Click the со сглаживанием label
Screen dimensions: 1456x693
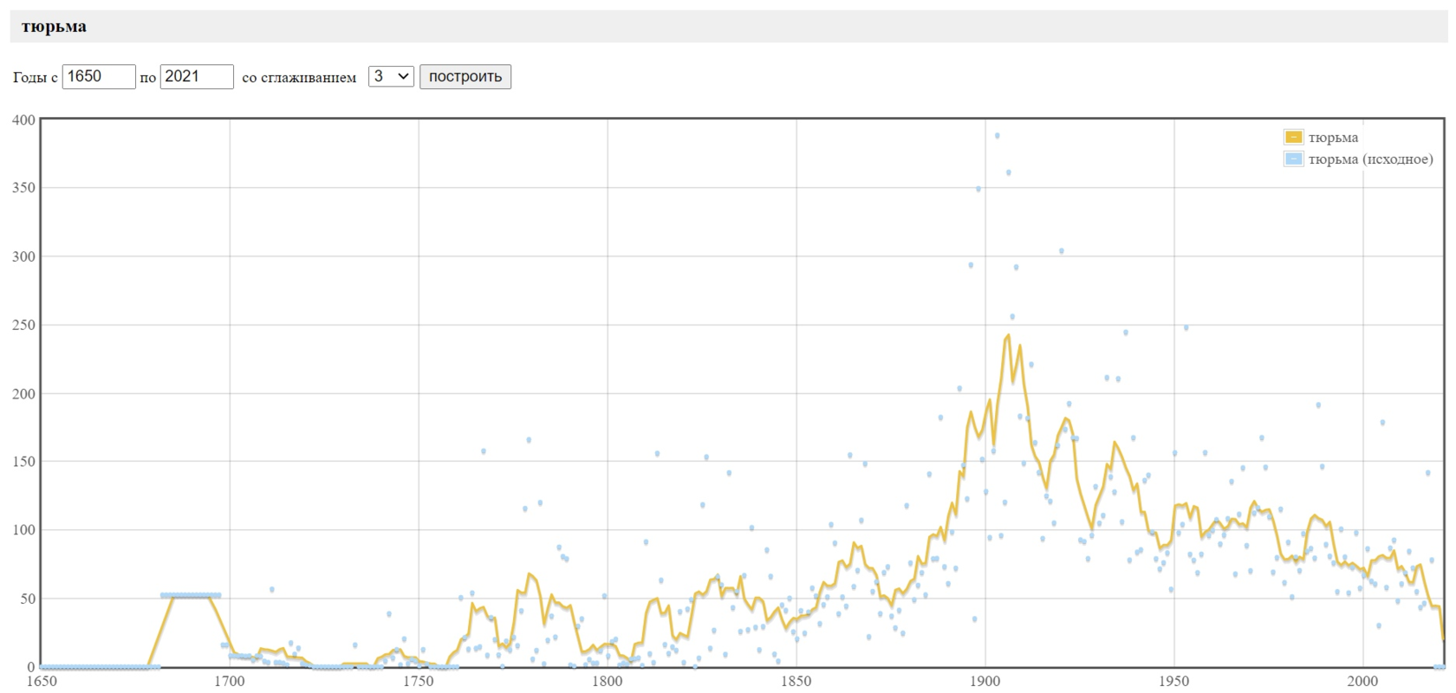pyautogui.click(x=299, y=77)
